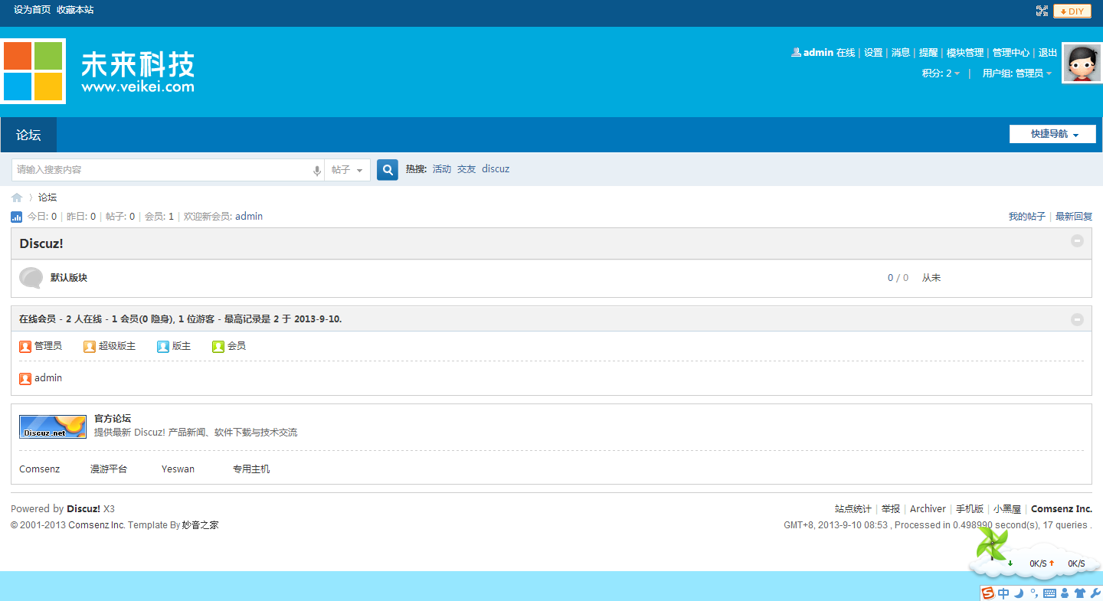Click the new member admin link
1103x601 pixels.
249,217
